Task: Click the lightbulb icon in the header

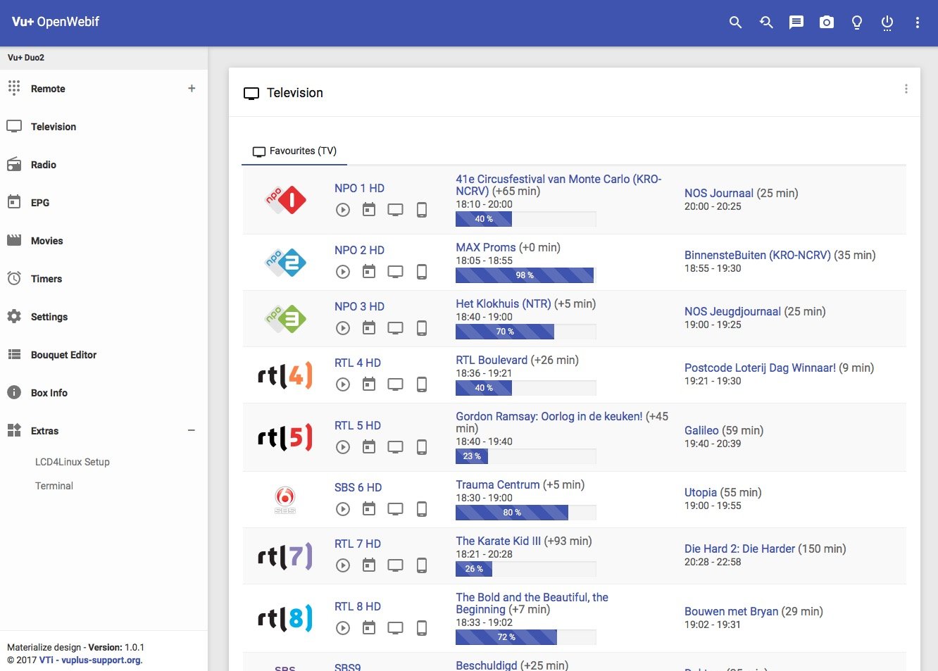Action: (x=857, y=23)
